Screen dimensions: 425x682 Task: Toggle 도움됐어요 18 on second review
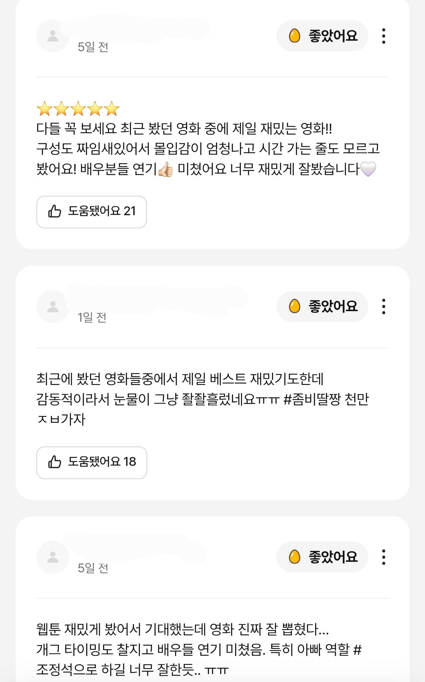click(91, 463)
